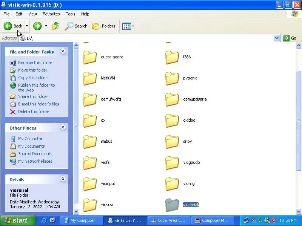Switch to Computer Management taskbar window
This screenshot has height=226, width=302.
coord(212,220)
